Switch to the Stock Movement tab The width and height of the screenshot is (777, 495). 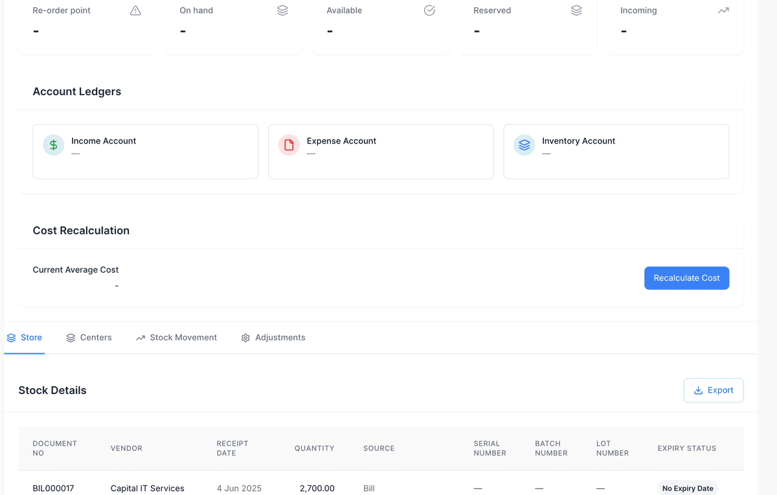point(176,338)
